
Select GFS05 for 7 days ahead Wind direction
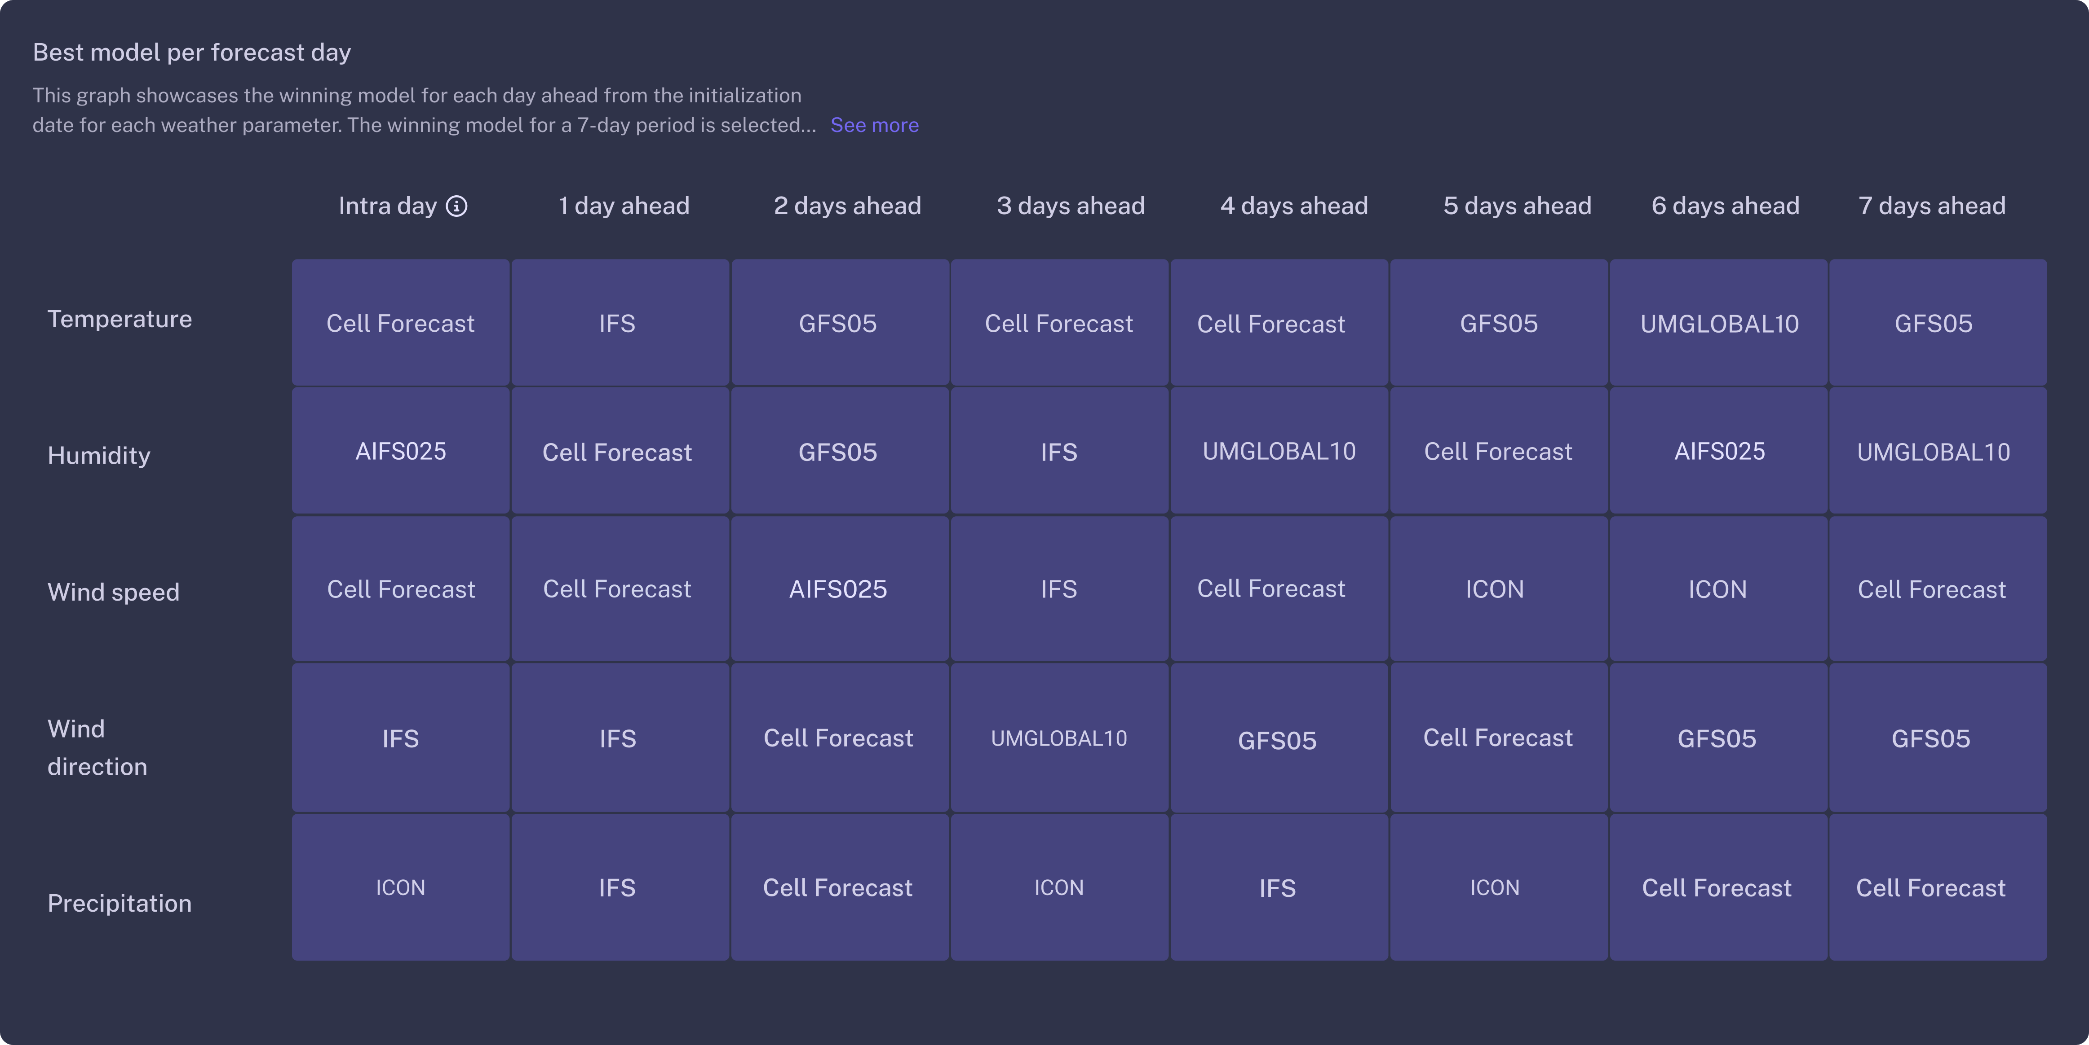1930,738
